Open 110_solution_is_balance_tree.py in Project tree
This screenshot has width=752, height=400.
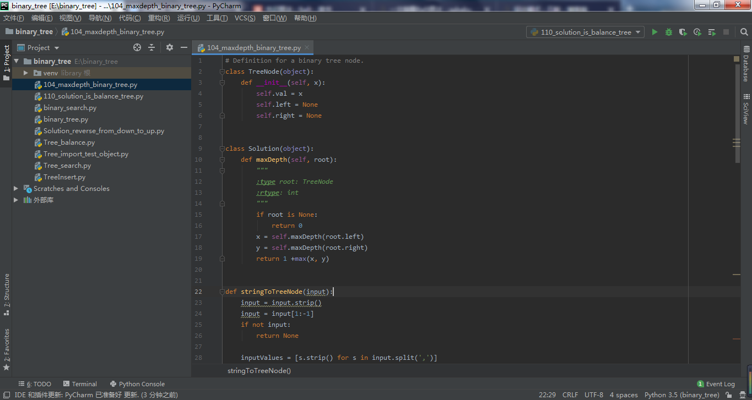pos(93,96)
